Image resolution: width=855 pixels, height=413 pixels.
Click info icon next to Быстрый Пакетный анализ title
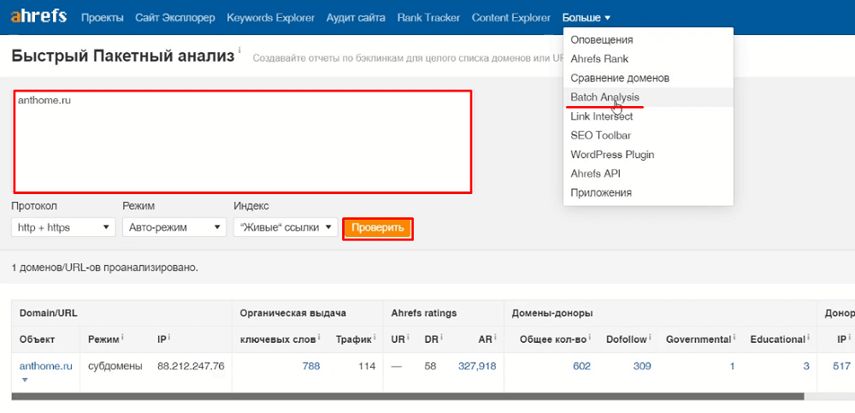pos(239,50)
